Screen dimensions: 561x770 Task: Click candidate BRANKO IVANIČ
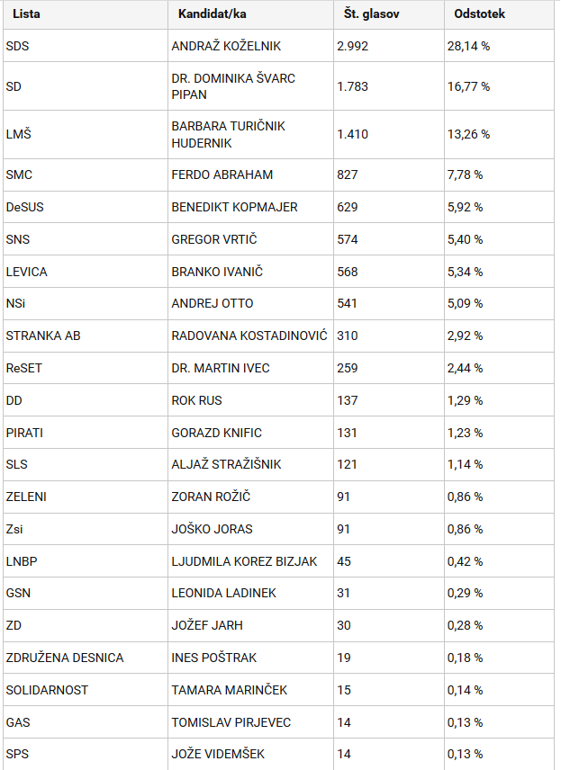[217, 272]
